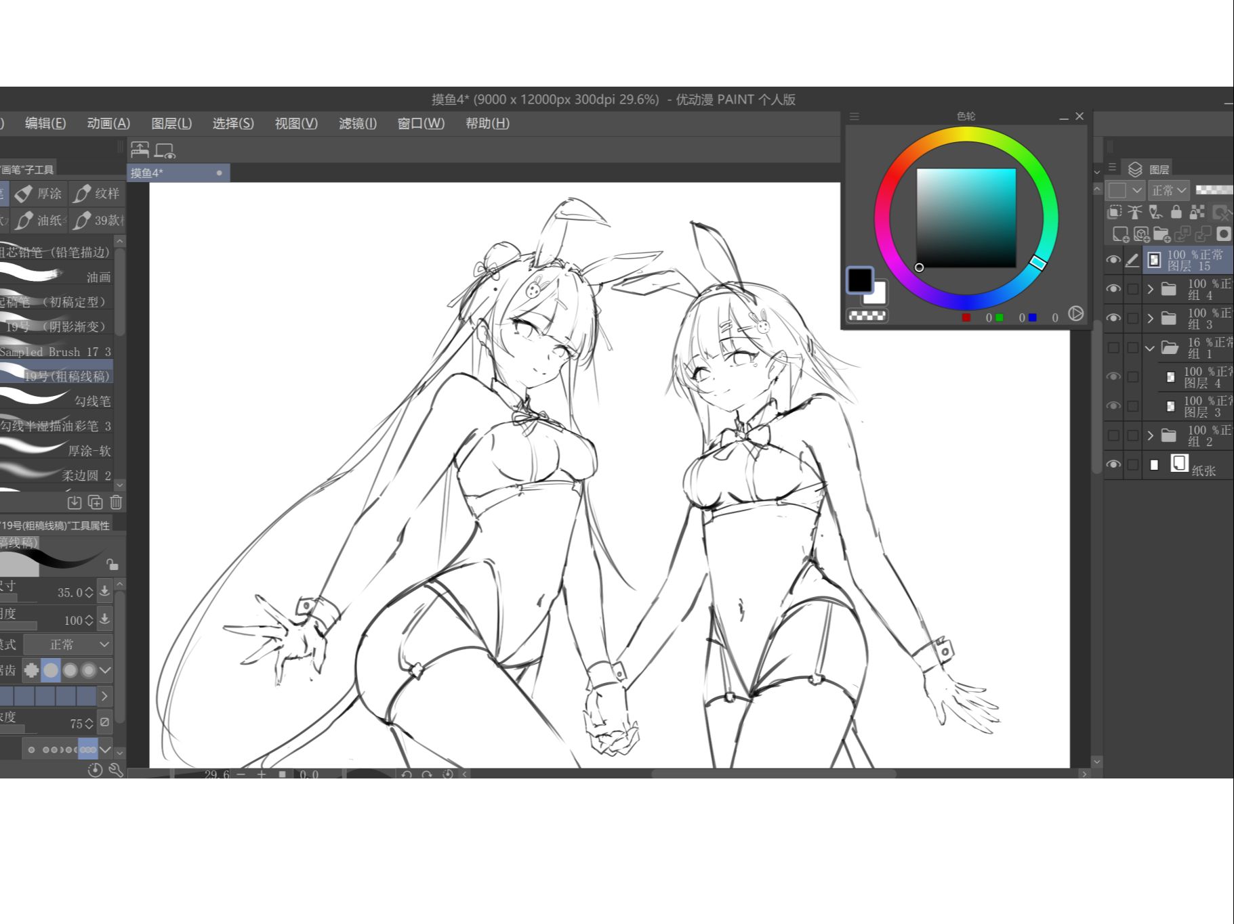Toggle eye of layer 图层 3
This screenshot has width=1234, height=924.
point(1113,406)
